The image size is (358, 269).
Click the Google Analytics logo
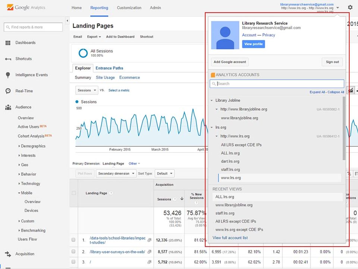(x=26, y=7)
